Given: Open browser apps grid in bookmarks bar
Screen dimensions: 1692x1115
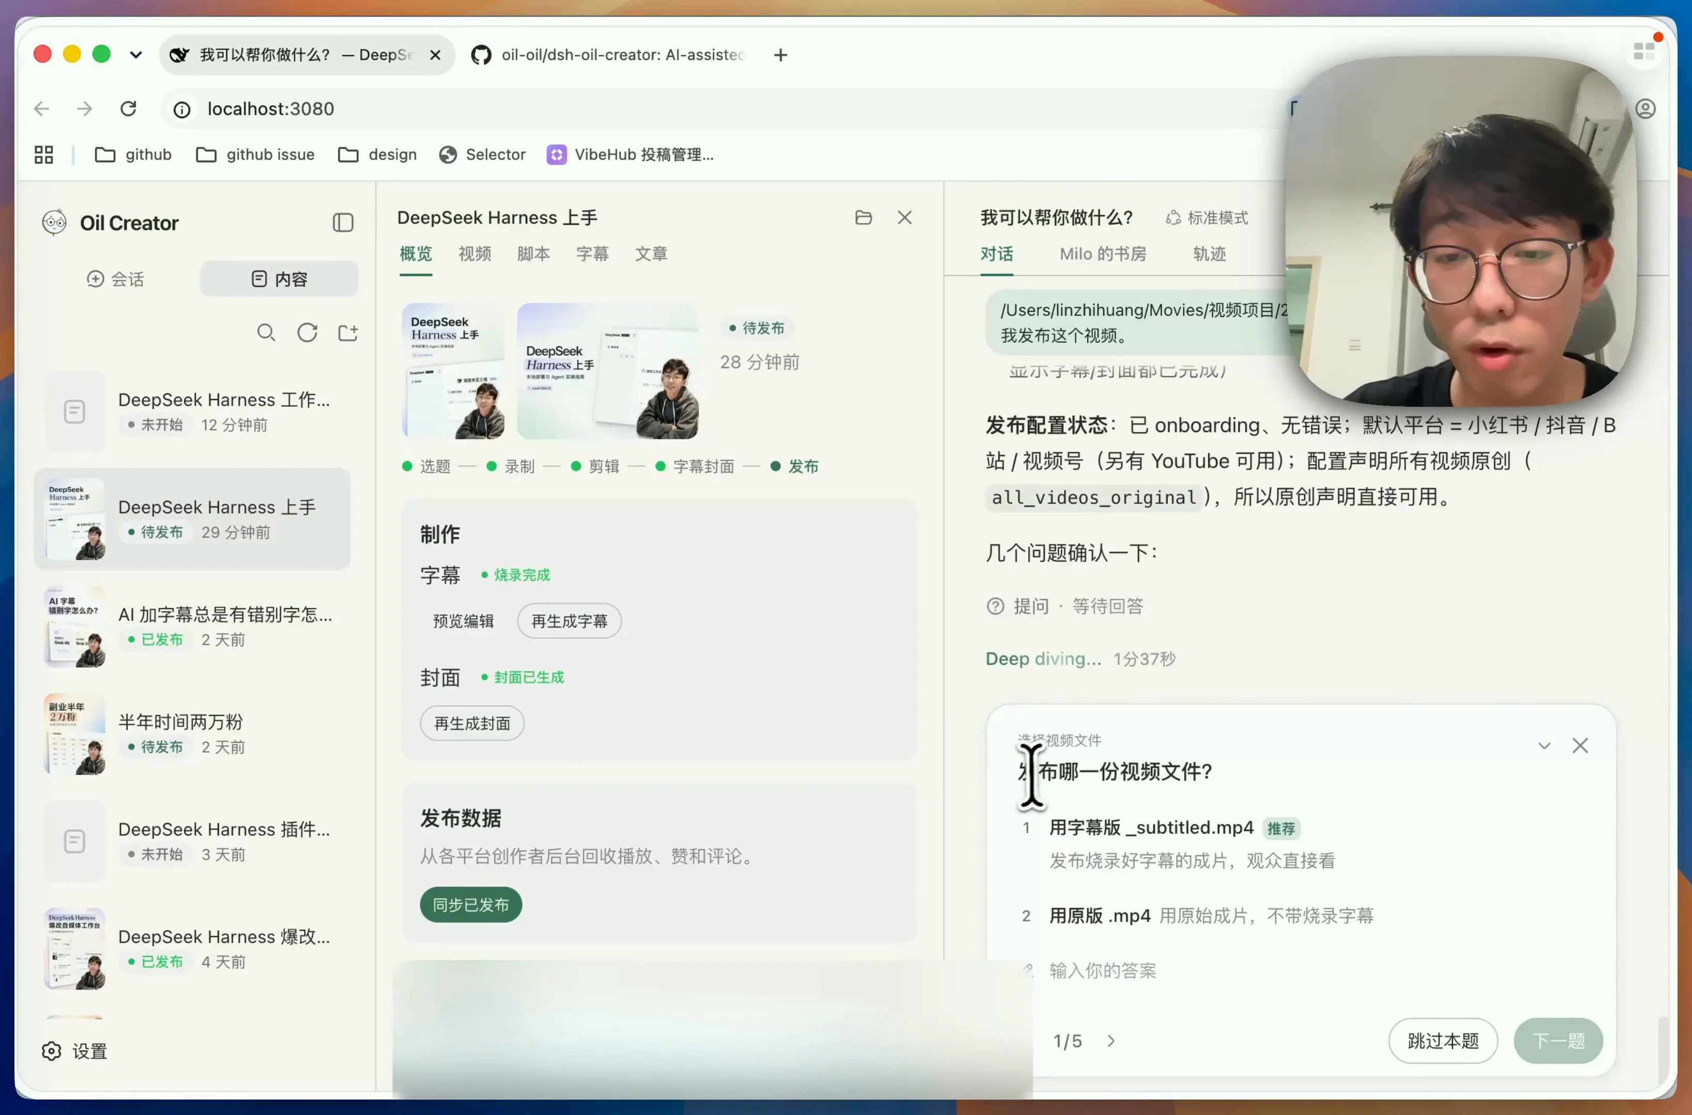Looking at the screenshot, I should click(43, 154).
